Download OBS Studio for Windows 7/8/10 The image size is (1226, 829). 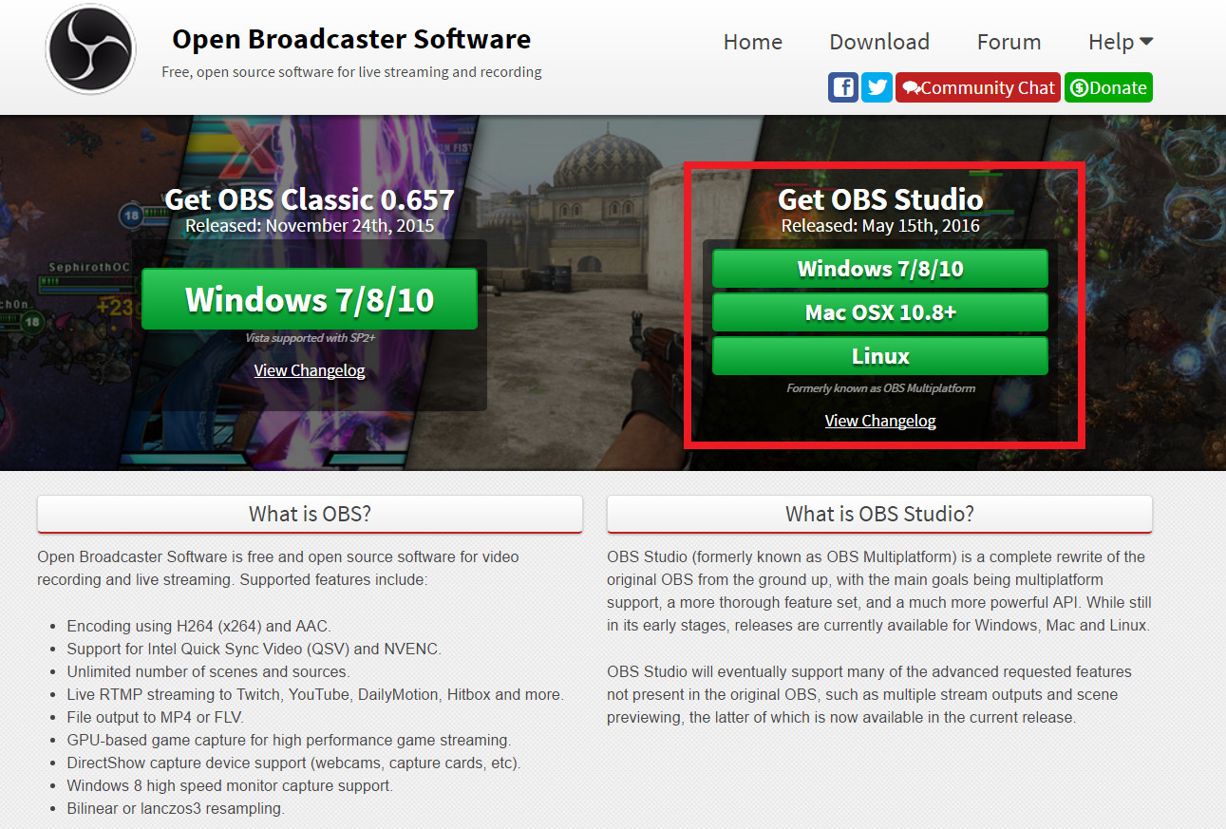pos(880,269)
